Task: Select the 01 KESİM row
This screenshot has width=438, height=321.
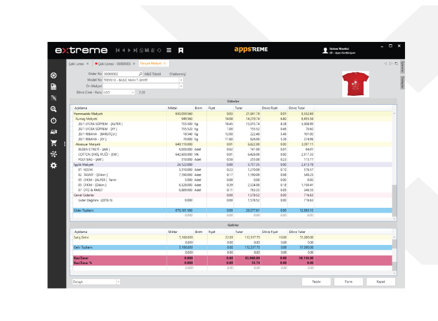Action: click(232, 169)
